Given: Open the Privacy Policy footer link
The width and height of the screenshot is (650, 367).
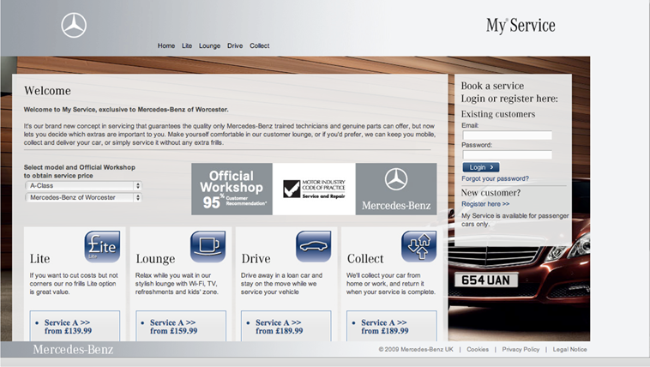Looking at the screenshot, I should 521,350.
